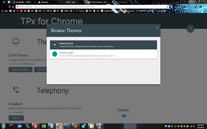Reload the page with the refresh icon
The width and height of the screenshot is (207, 129).
(9, 7)
